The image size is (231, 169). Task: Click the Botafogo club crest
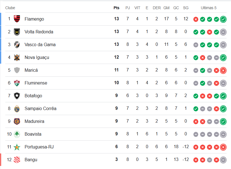17,96
